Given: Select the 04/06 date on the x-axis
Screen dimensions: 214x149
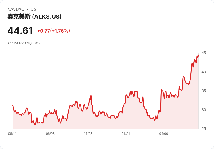Looking at the screenshot, I should pyautogui.click(x=163, y=134).
